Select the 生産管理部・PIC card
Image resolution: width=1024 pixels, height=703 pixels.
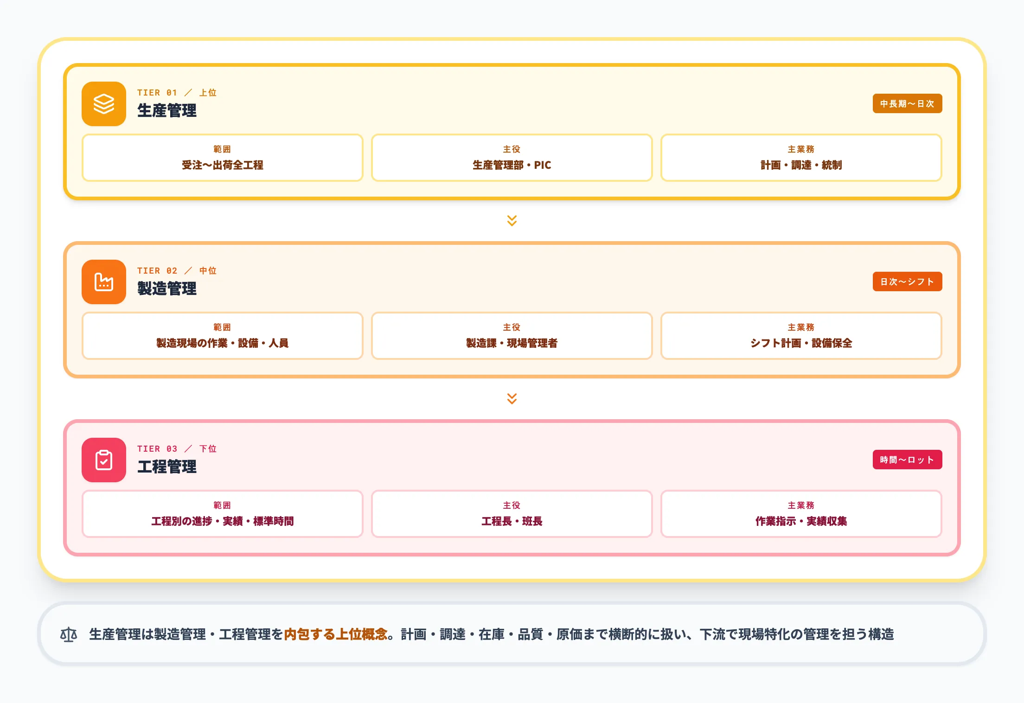point(512,158)
